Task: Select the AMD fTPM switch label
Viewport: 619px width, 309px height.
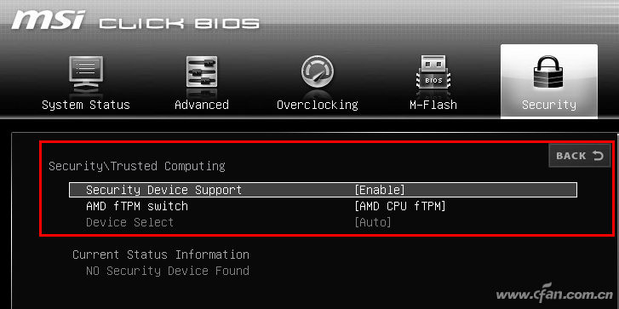Action: tap(137, 206)
